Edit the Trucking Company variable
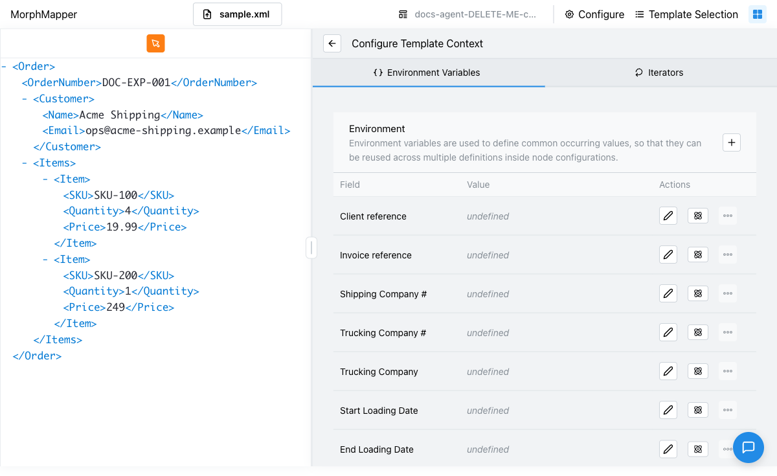 coord(668,371)
